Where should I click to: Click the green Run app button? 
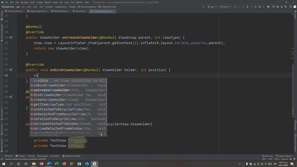[x=235, y=7]
